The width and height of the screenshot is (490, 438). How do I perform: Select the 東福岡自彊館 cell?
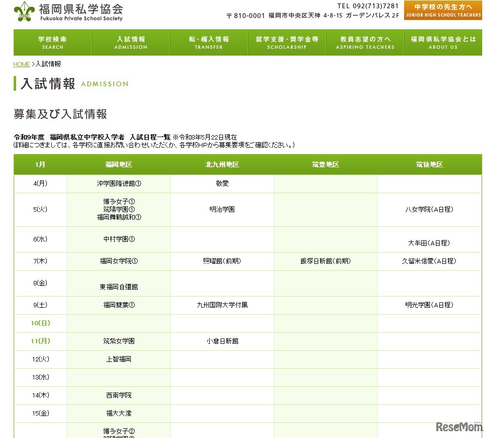pos(119,284)
